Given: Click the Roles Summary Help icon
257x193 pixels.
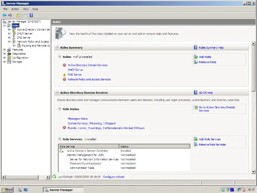Looking at the screenshot, I should tap(196, 47).
